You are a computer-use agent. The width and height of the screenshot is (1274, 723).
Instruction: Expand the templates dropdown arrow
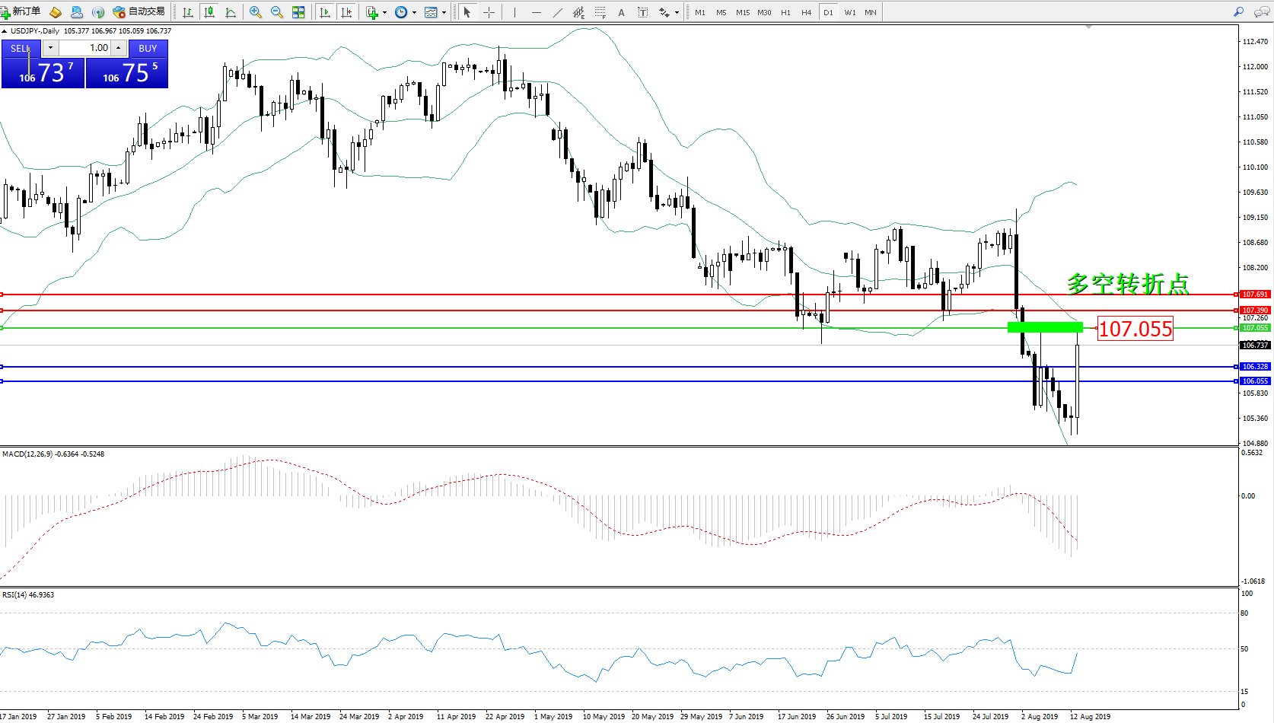pos(444,12)
